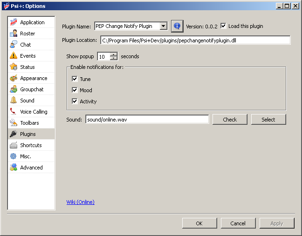Select the Appearance palette icon
The image size is (302, 236).
pos(14,78)
